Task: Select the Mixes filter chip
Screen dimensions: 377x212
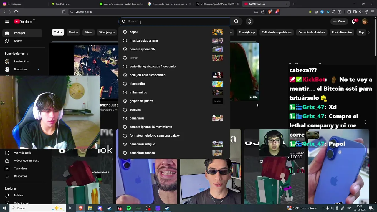Action: (x=89, y=32)
